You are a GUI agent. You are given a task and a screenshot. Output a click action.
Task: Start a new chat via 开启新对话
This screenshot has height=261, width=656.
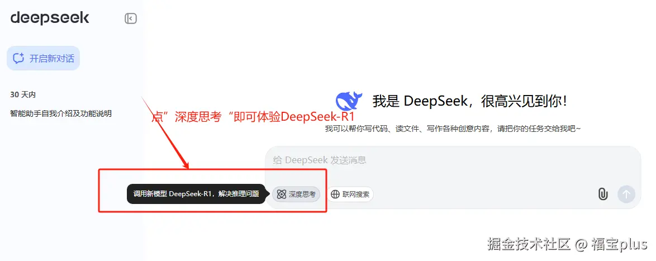click(43, 58)
